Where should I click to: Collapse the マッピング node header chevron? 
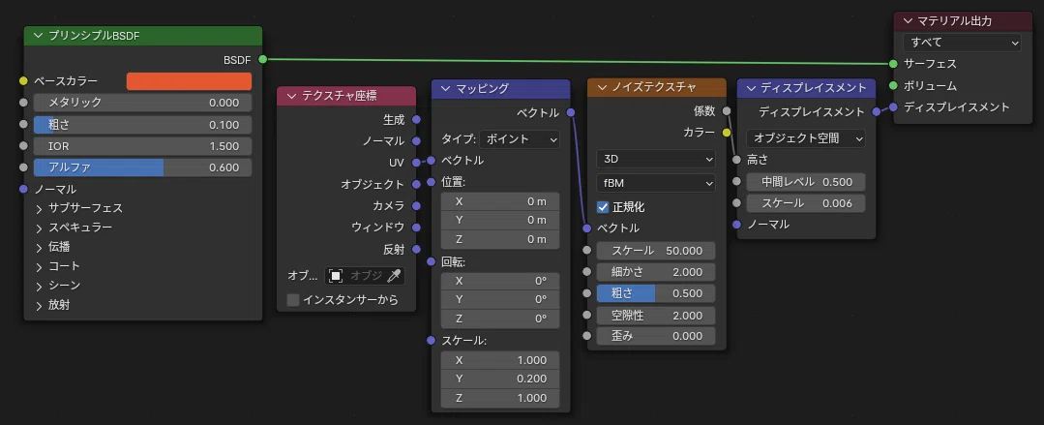click(445, 89)
